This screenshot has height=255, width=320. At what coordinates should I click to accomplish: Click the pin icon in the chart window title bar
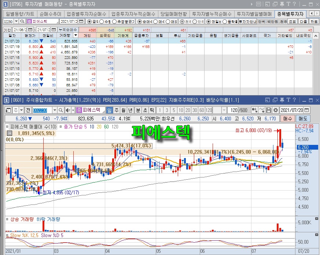pos(282,100)
